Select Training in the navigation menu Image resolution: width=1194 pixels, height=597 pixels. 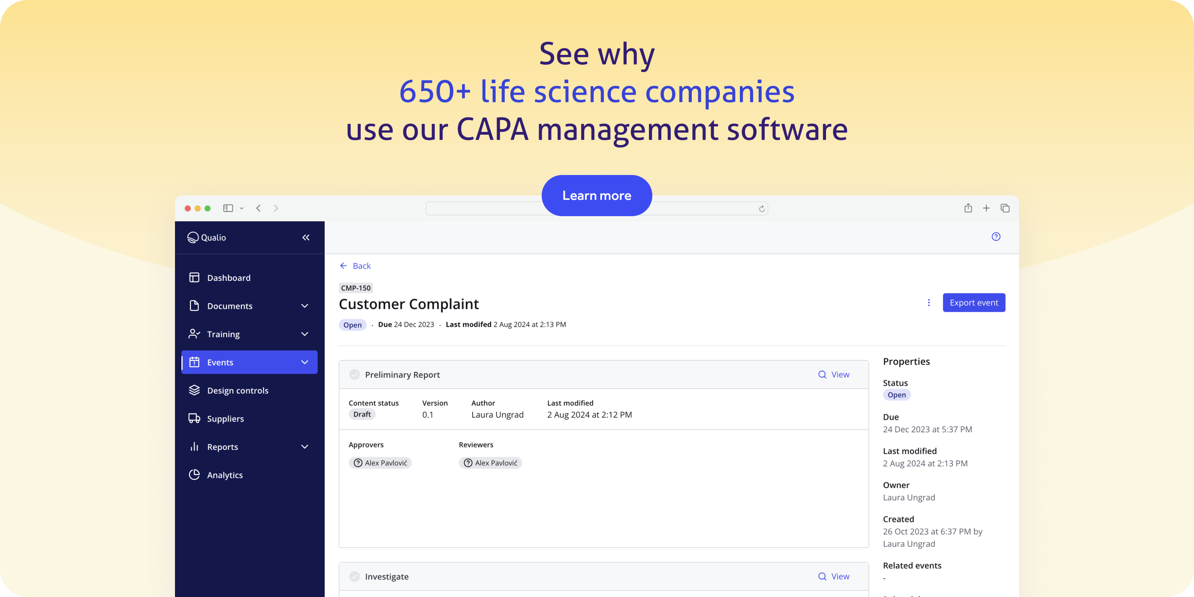(x=223, y=334)
